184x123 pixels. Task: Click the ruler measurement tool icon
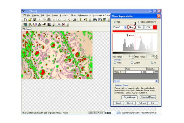[x=30, y=24]
